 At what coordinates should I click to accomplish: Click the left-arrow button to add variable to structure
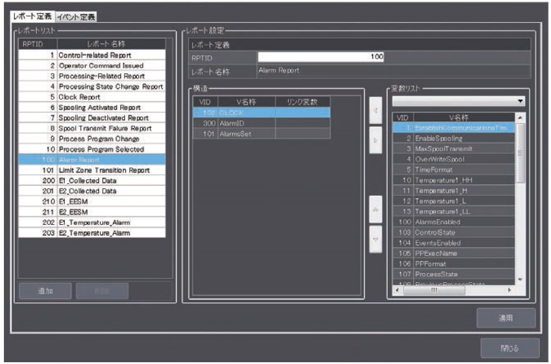pos(376,109)
